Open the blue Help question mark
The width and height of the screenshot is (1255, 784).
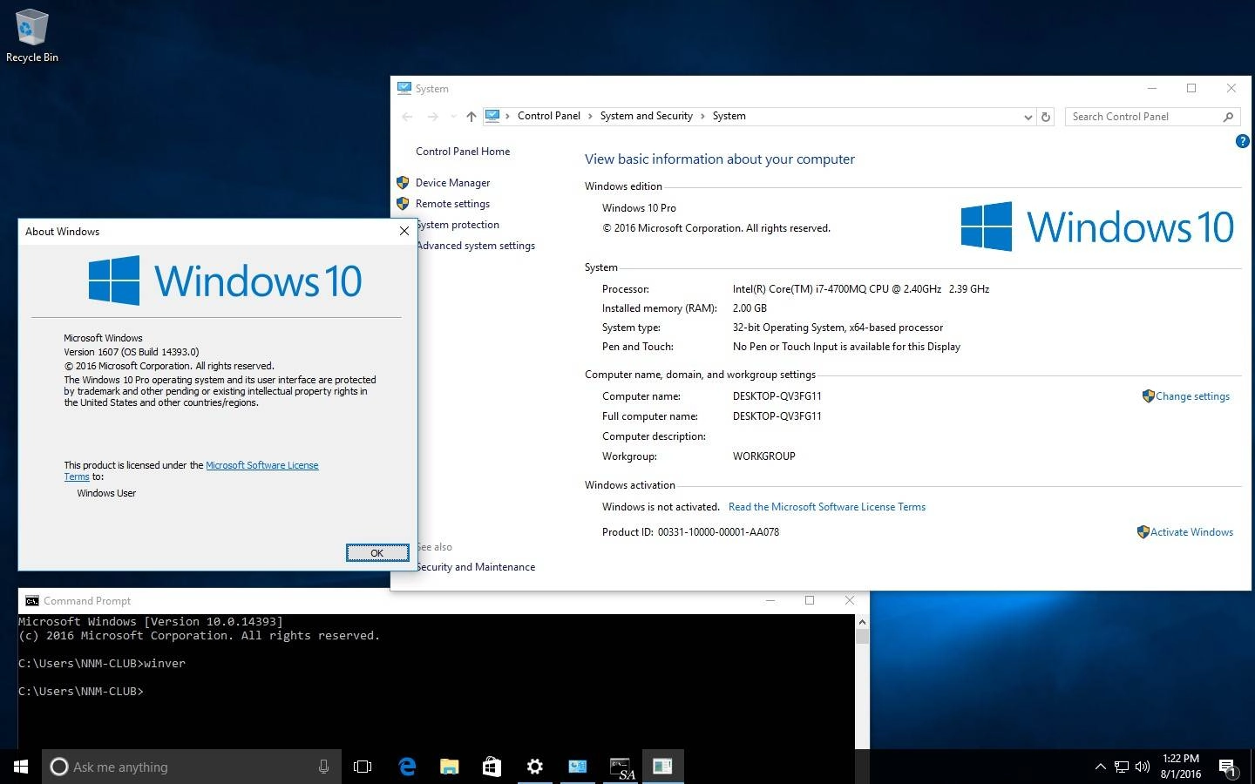[x=1242, y=141]
